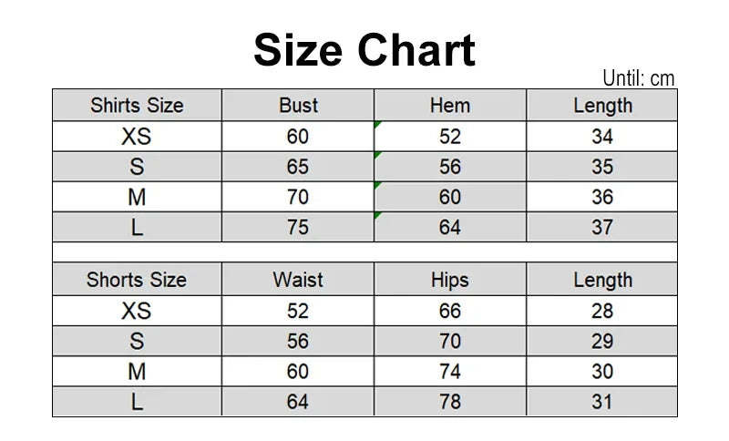This screenshot has height=441, width=729.
Task: Click the Waist column header
Action: point(298,280)
